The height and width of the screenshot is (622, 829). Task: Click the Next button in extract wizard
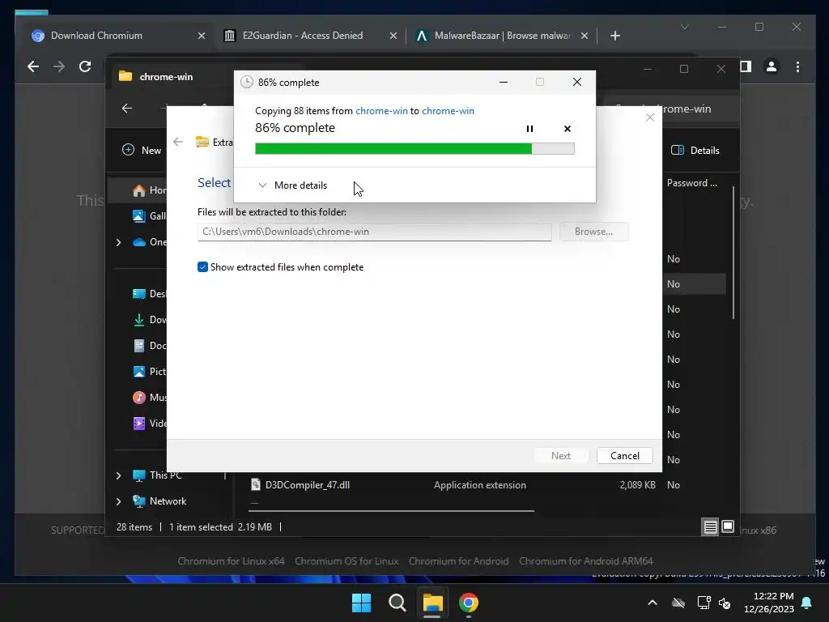pos(560,456)
